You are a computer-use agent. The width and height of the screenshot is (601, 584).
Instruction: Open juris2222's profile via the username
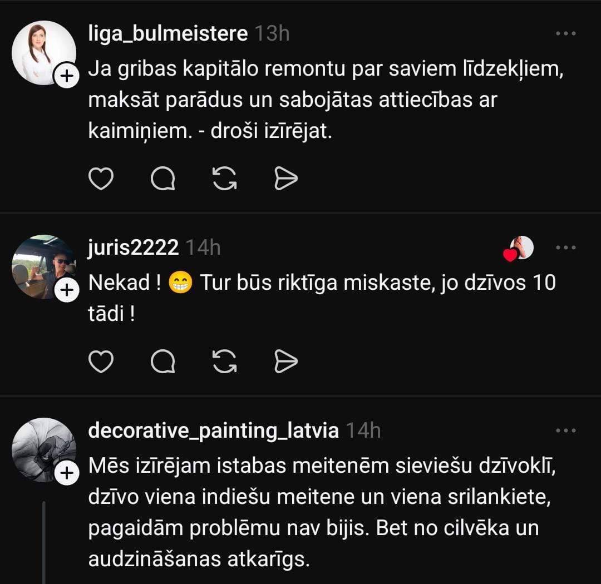(134, 248)
